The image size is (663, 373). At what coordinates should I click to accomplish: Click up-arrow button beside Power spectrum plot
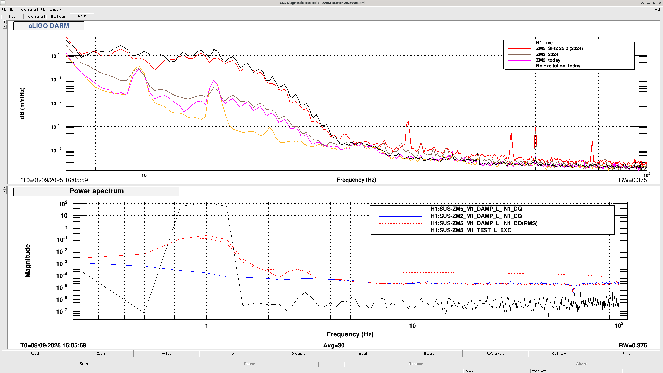coord(4,192)
